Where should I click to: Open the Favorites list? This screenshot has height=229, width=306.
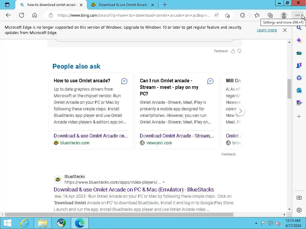click(x=257, y=15)
